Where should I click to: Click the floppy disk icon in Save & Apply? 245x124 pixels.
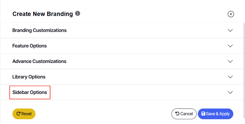pyautogui.click(x=203, y=114)
